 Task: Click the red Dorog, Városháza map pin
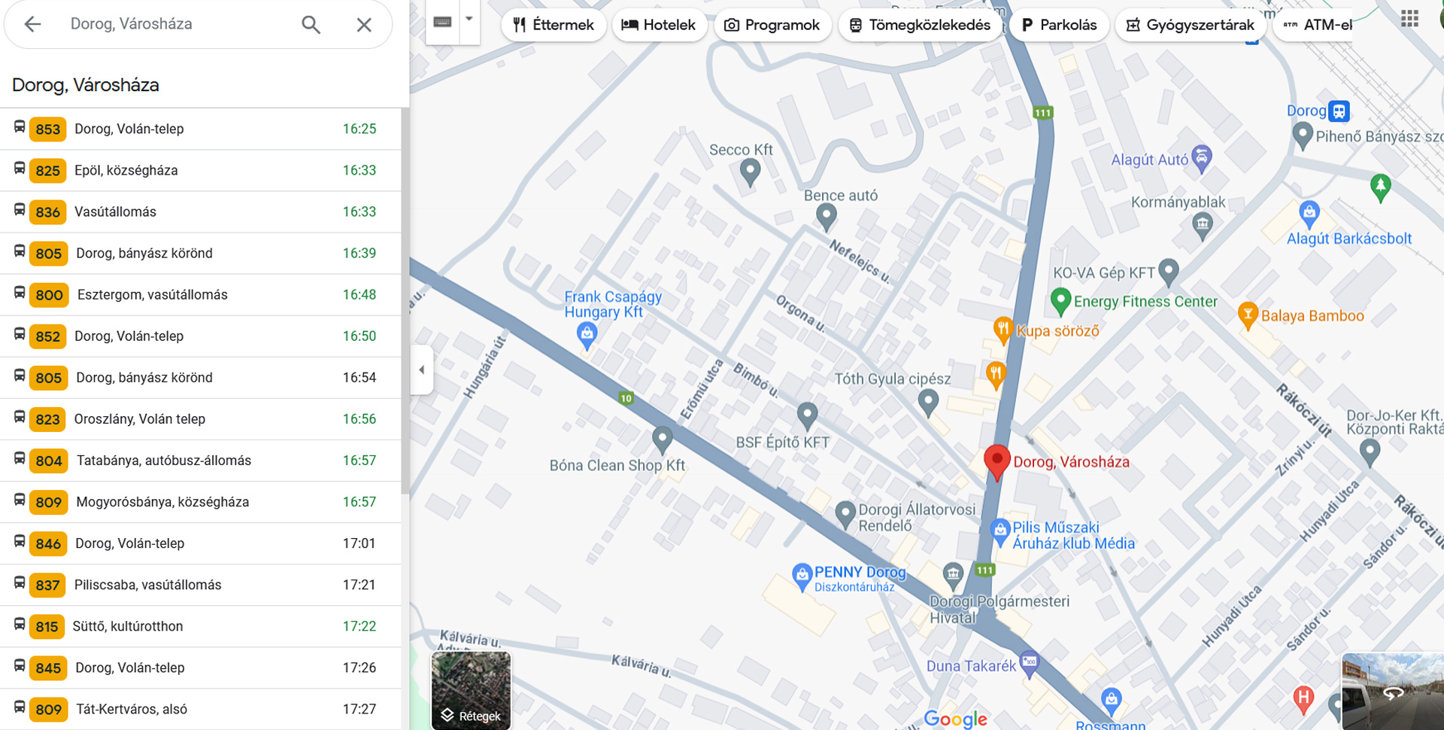997,460
